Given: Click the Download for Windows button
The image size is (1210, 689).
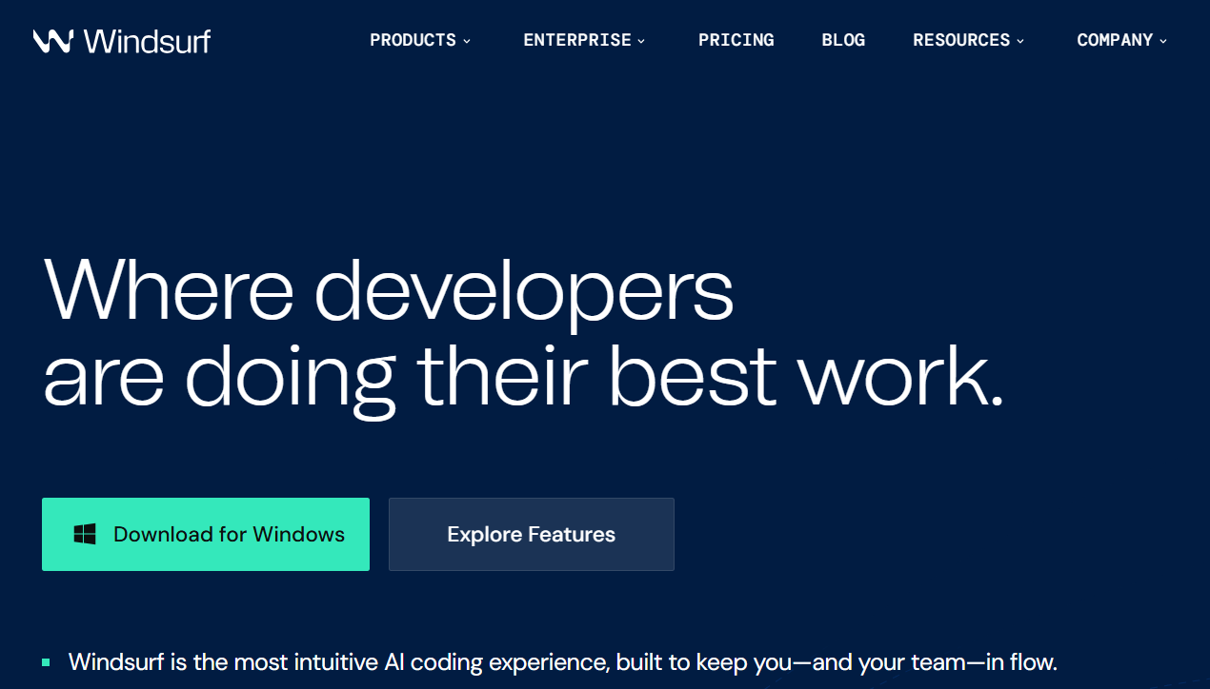Looking at the screenshot, I should coord(206,534).
